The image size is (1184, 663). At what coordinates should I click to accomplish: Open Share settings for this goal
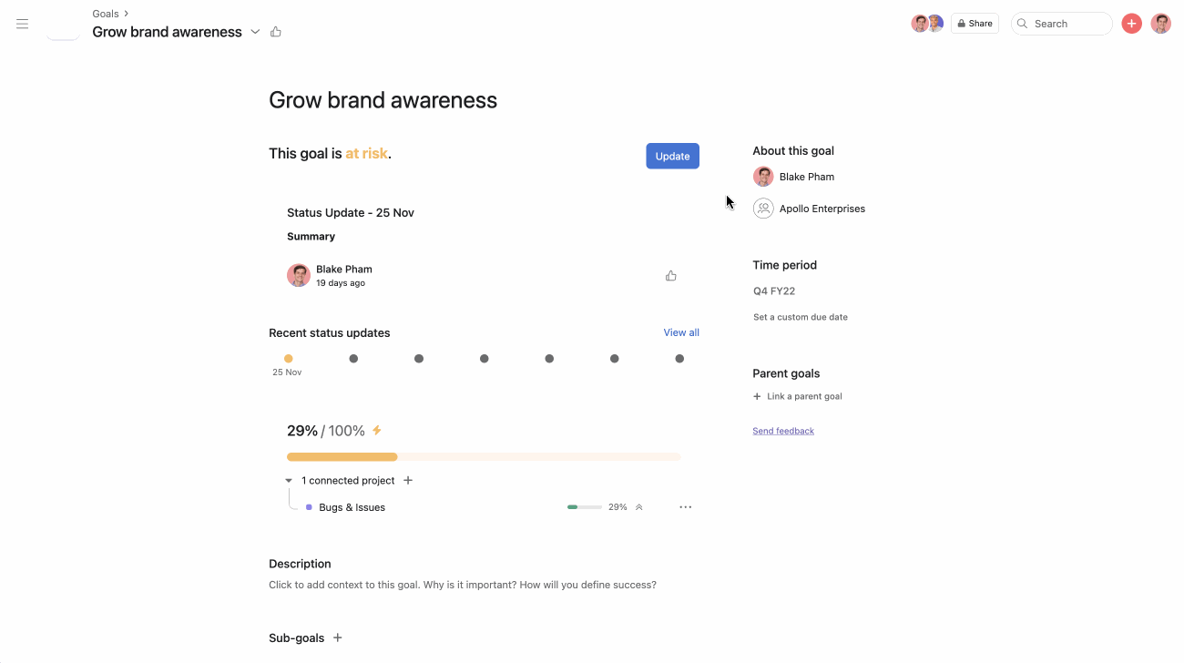[x=975, y=23]
